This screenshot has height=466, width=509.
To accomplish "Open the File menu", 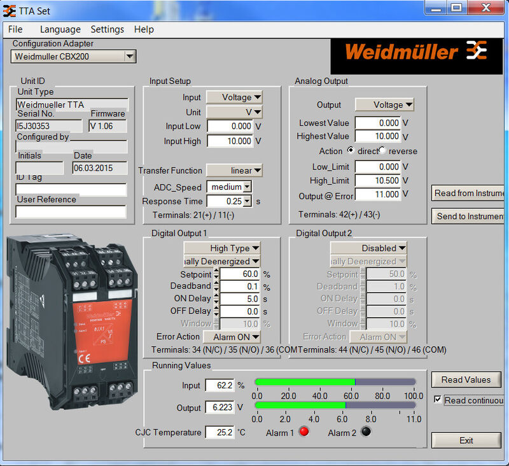I will (x=15, y=29).
